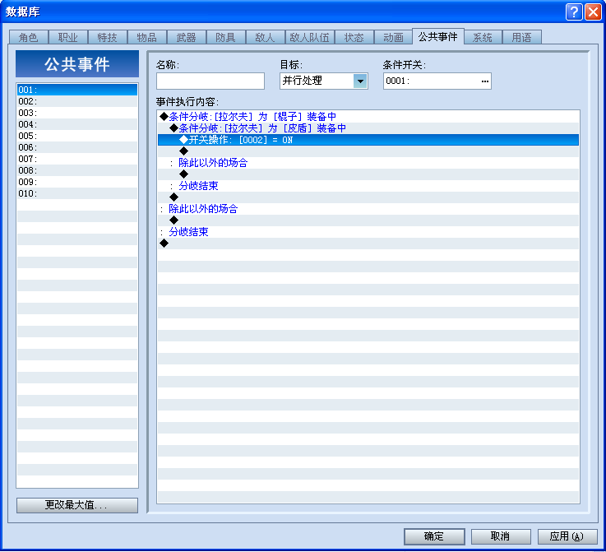Select diamond line below indented 除此以外的场合

368,174
